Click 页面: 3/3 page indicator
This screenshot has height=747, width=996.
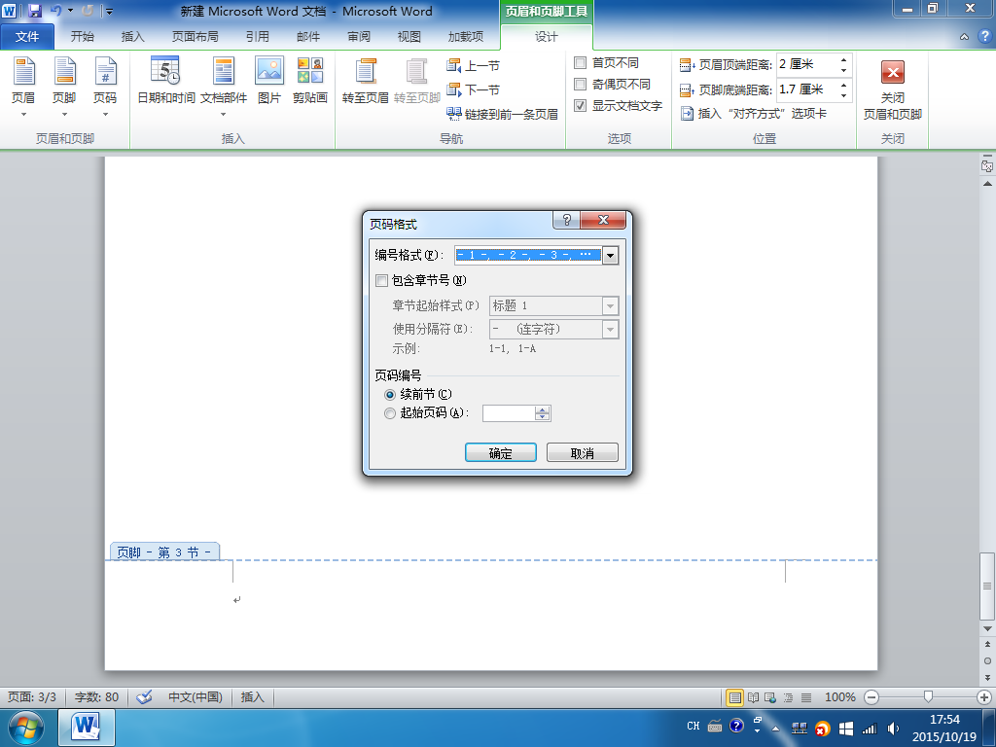(x=32, y=696)
